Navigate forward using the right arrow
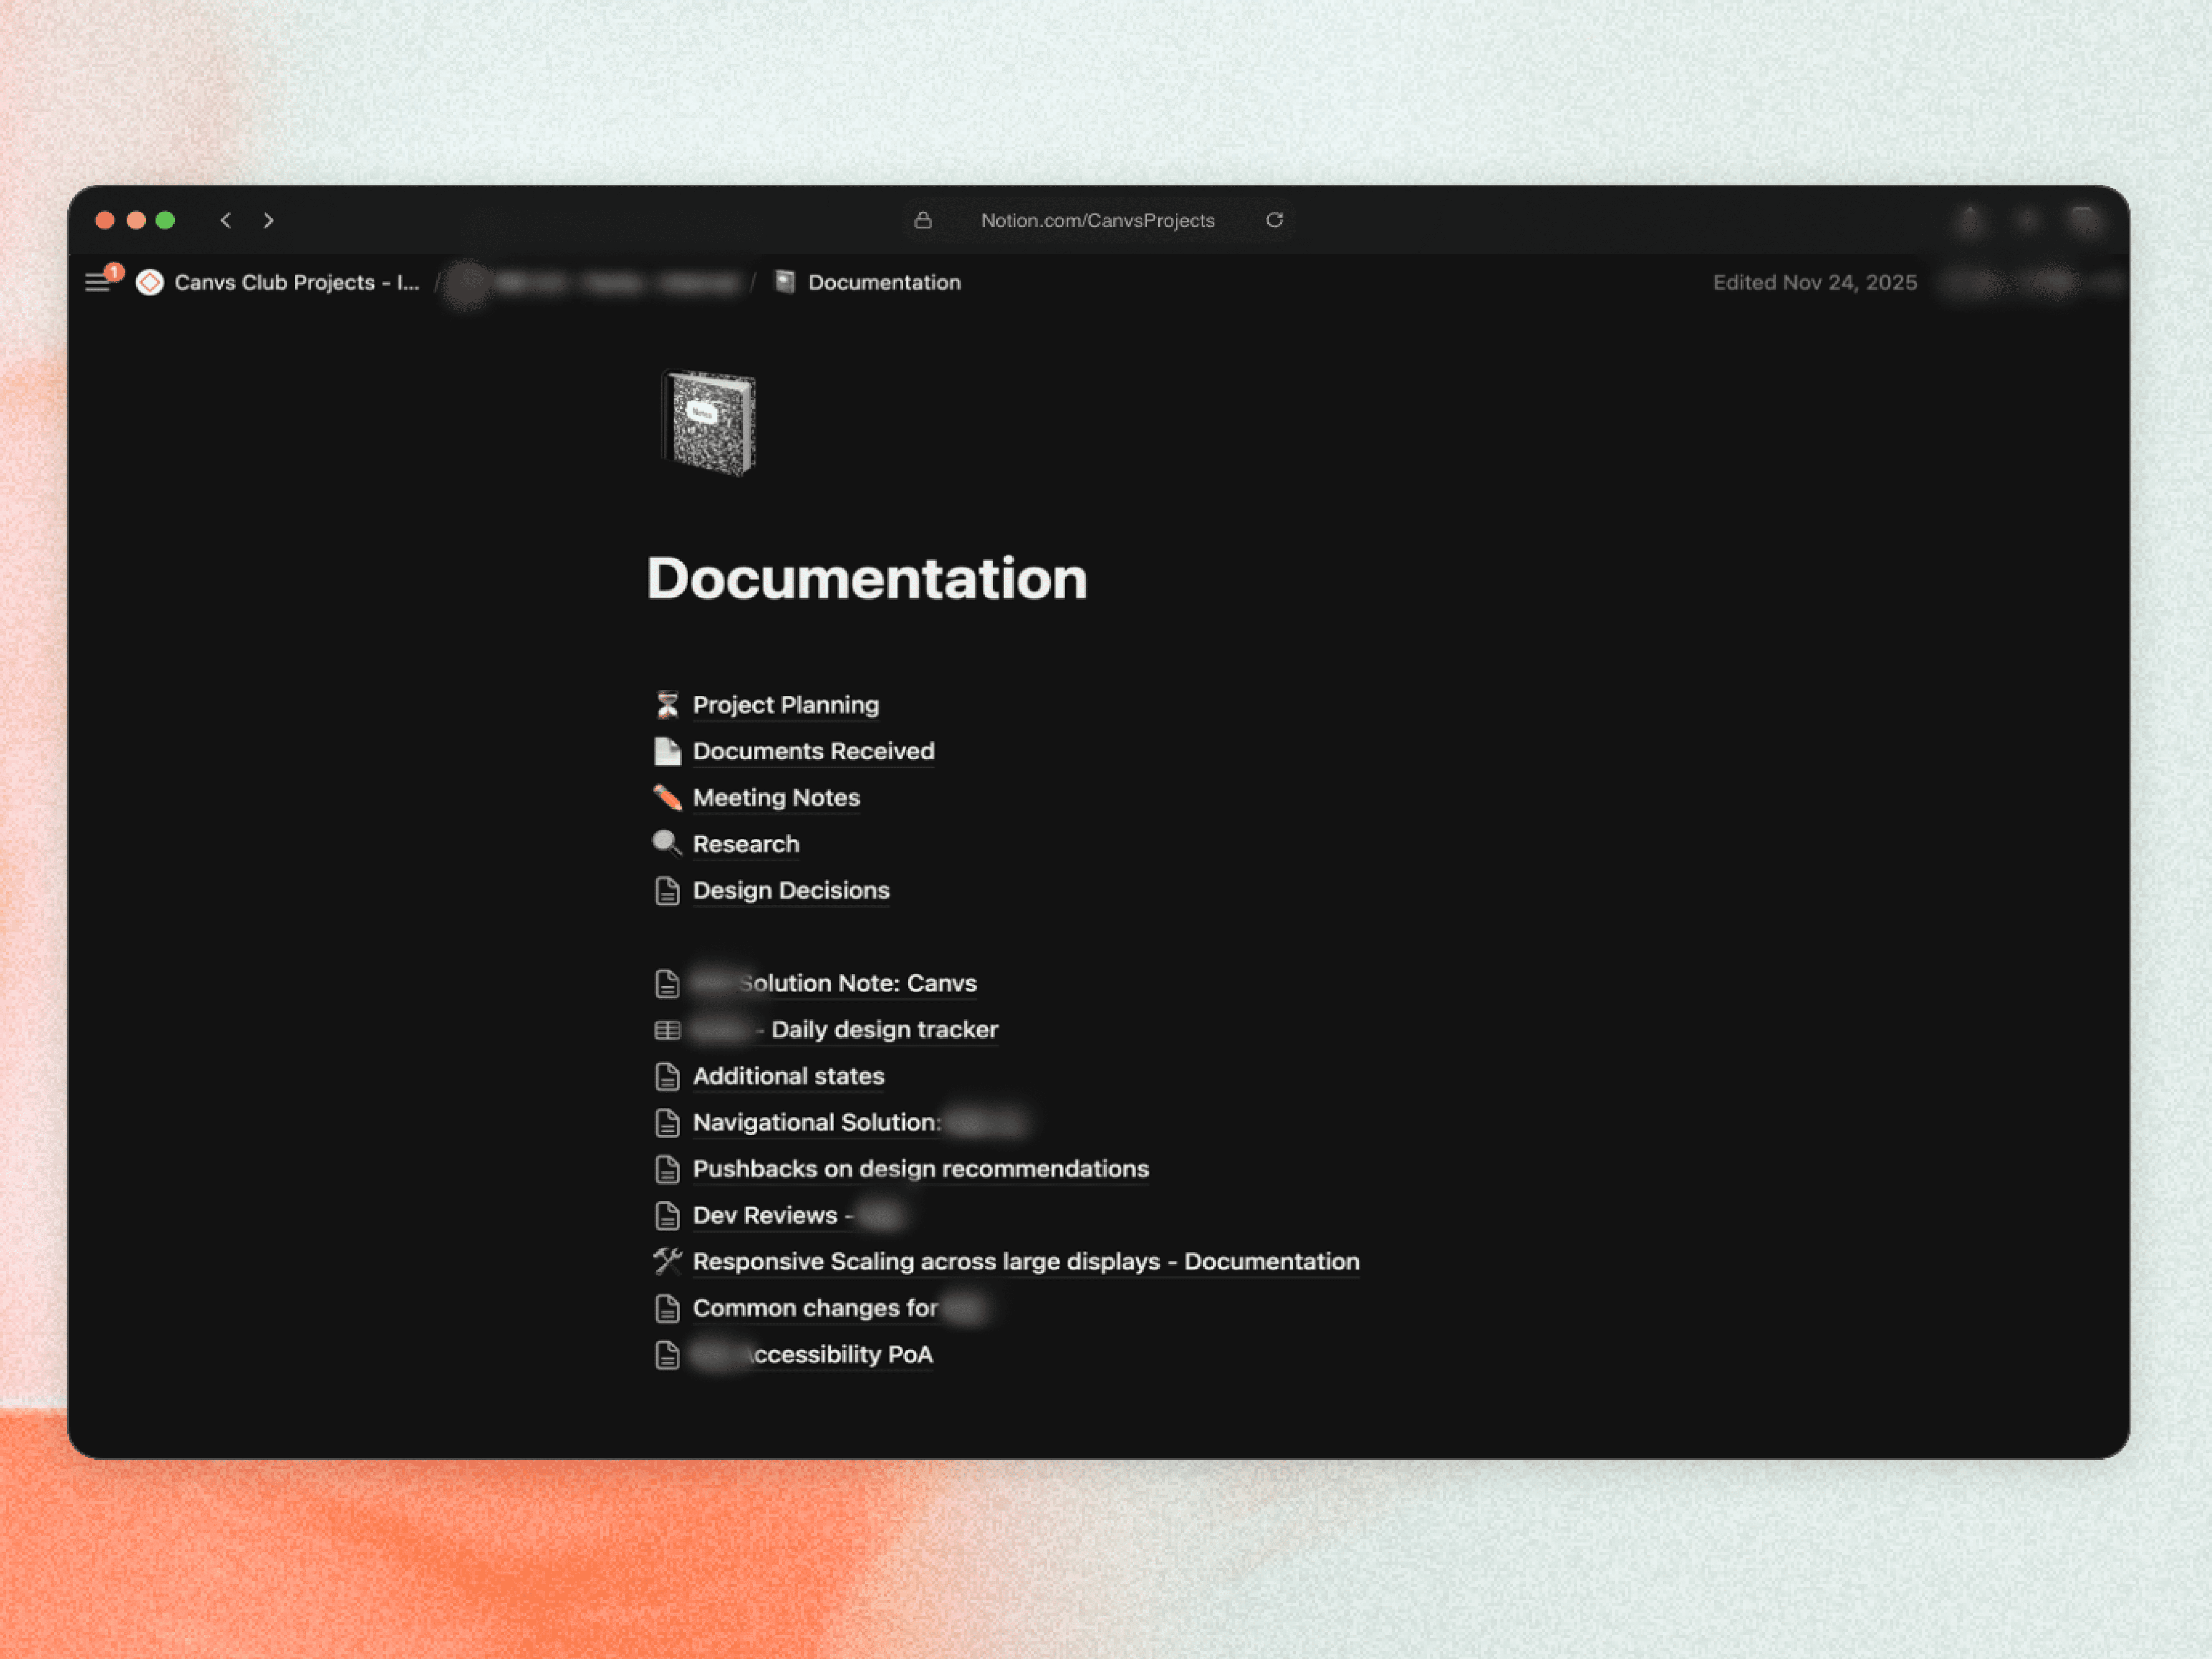This screenshot has width=2212, height=1659. [x=268, y=220]
